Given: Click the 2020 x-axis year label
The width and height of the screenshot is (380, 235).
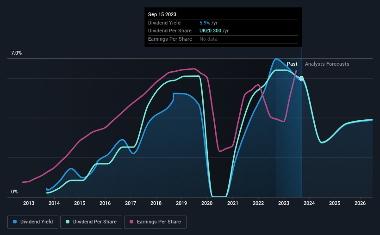Looking at the screenshot, I should [x=207, y=203].
